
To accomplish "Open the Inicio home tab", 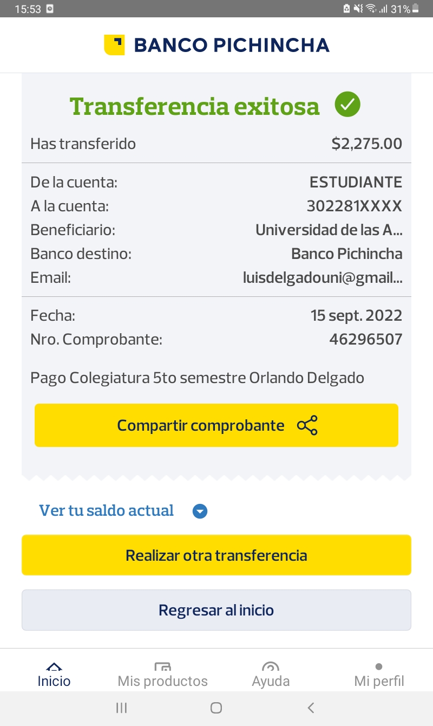I will 54,675.
